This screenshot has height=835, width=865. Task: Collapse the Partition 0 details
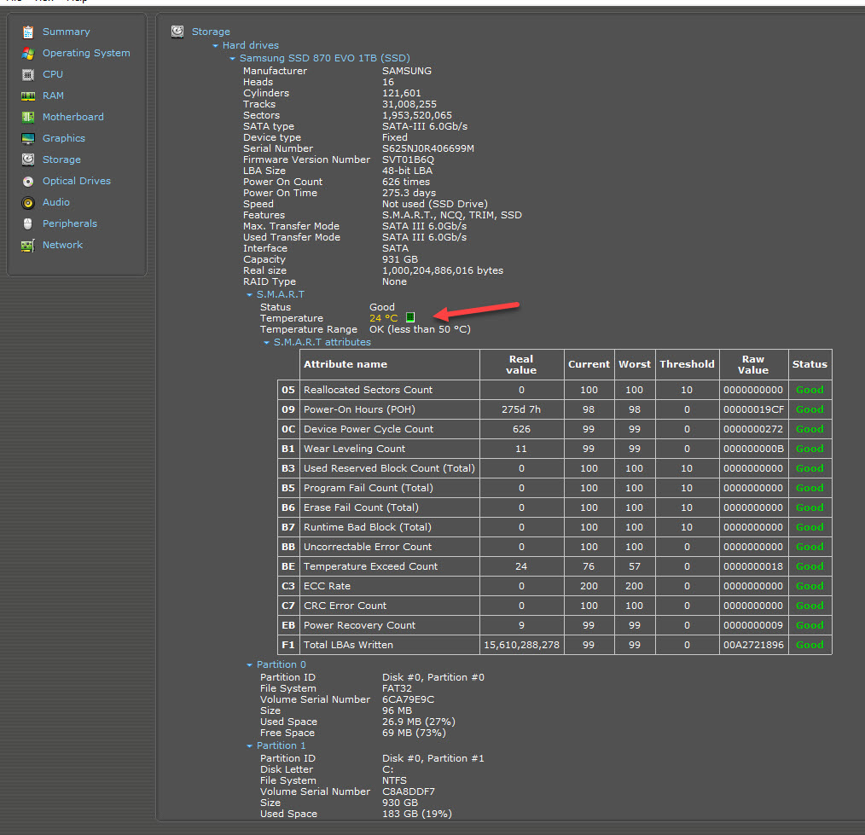(x=250, y=665)
